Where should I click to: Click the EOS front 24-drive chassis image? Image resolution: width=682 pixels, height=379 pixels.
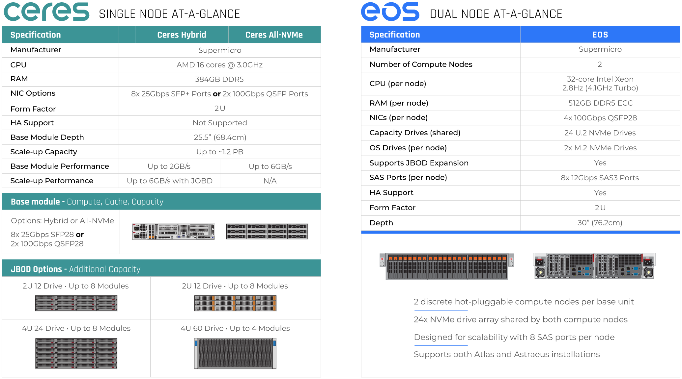[447, 266]
